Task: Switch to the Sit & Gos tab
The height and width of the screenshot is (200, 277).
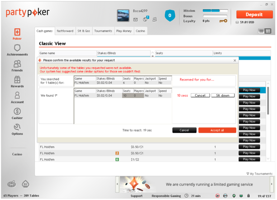Action: pyautogui.click(x=84, y=31)
